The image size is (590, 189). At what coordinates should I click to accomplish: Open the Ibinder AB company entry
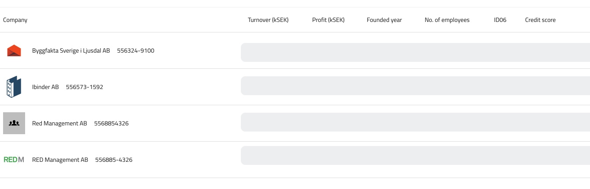pyautogui.click(x=45, y=87)
